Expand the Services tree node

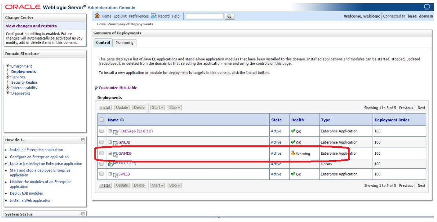point(8,77)
